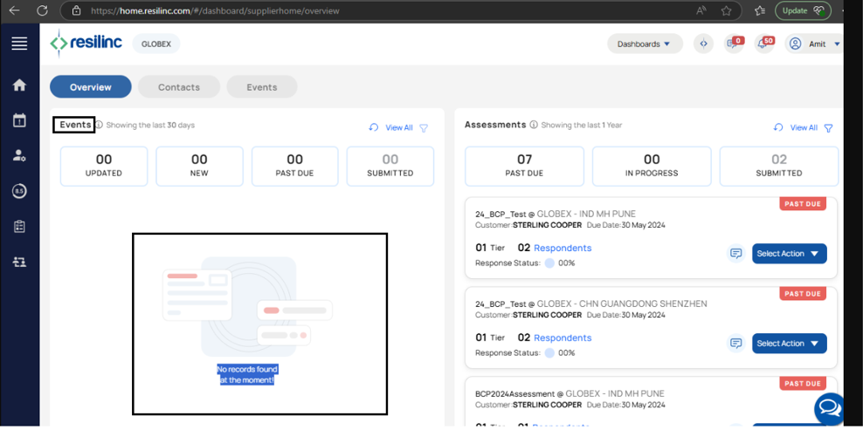Open the calendar icon in sidebar
The image size is (863, 430).
coord(19,120)
